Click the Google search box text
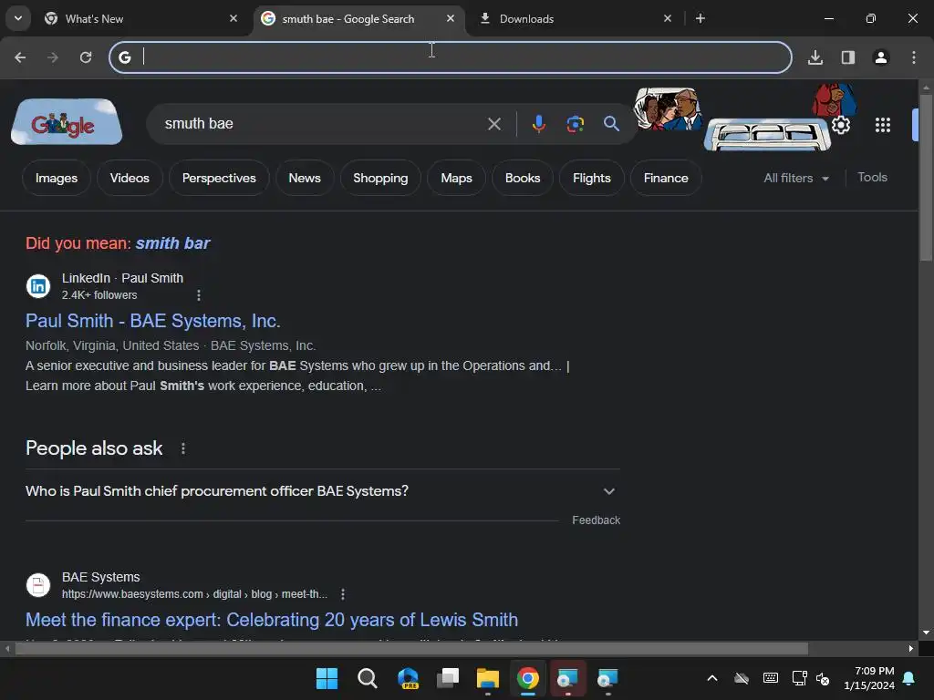This screenshot has height=700, width=934. pyautogui.click(x=199, y=124)
